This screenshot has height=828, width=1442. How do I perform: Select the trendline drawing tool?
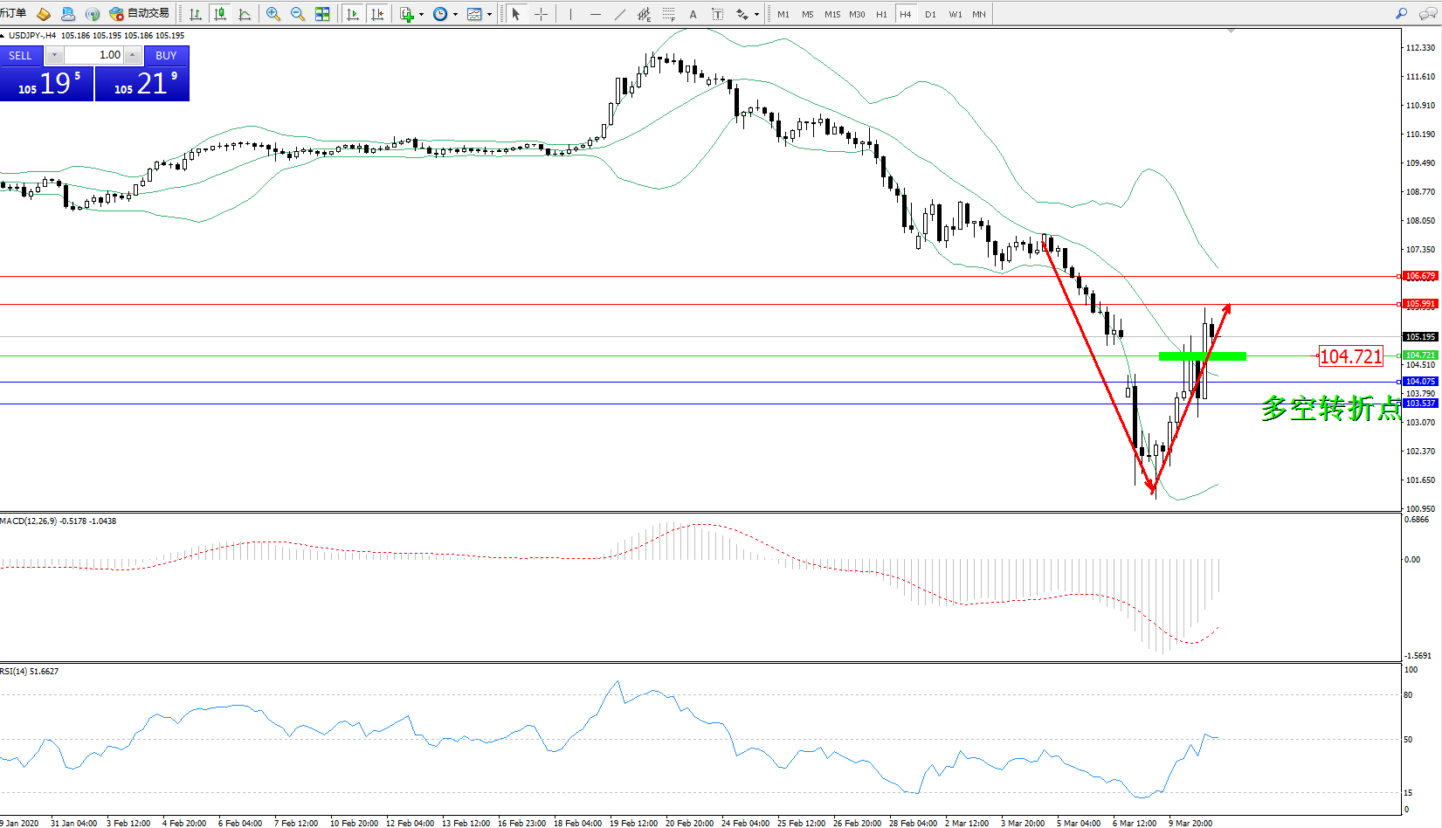[x=619, y=14]
